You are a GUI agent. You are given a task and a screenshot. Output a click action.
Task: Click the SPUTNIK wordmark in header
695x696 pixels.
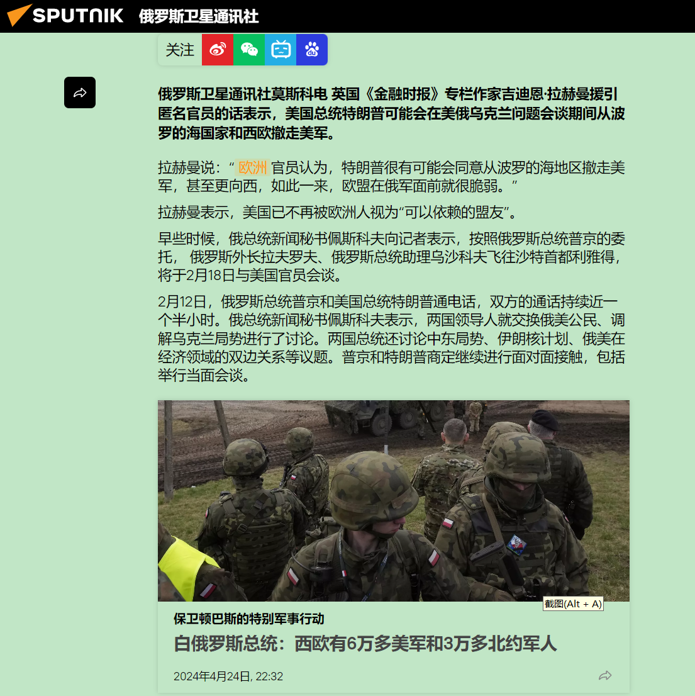click(x=78, y=16)
